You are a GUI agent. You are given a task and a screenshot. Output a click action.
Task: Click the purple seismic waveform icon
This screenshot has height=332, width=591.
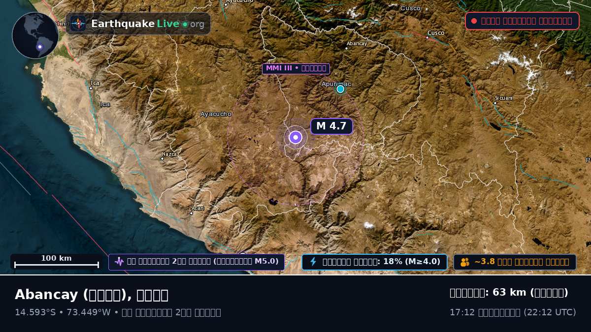[119, 262]
